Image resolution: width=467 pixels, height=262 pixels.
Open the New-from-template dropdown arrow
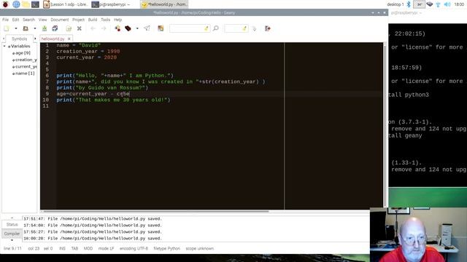[x=16, y=28]
